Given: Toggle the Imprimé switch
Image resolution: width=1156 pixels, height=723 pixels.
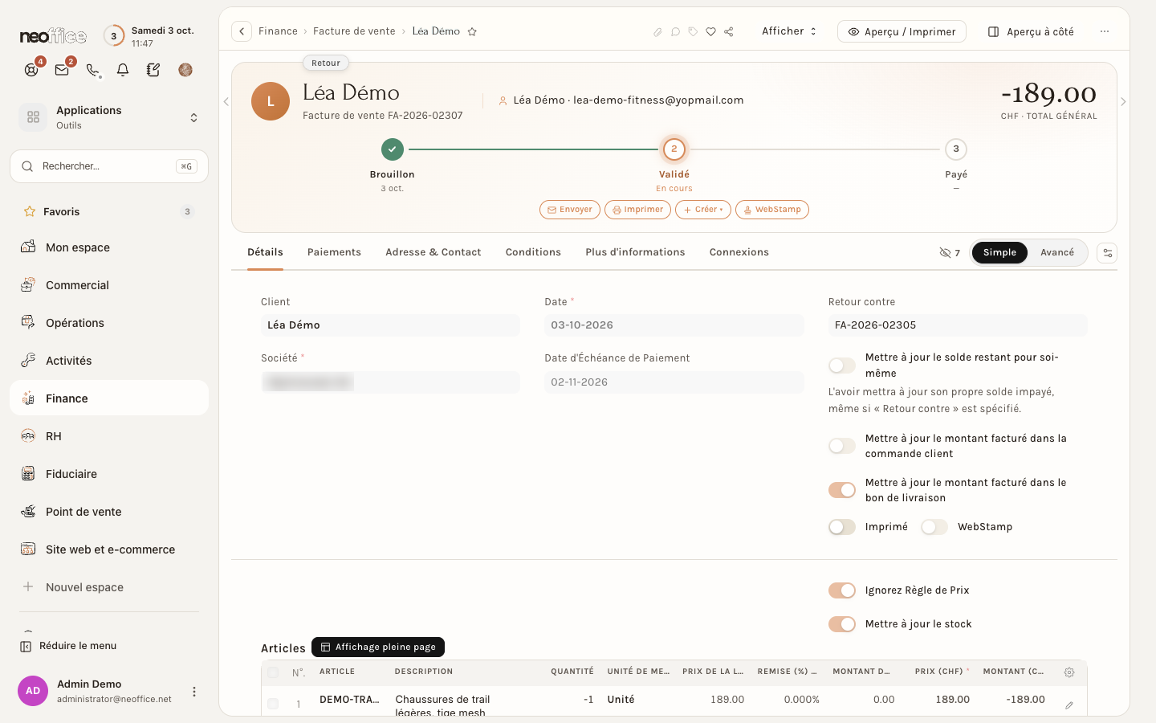Looking at the screenshot, I should (842, 527).
